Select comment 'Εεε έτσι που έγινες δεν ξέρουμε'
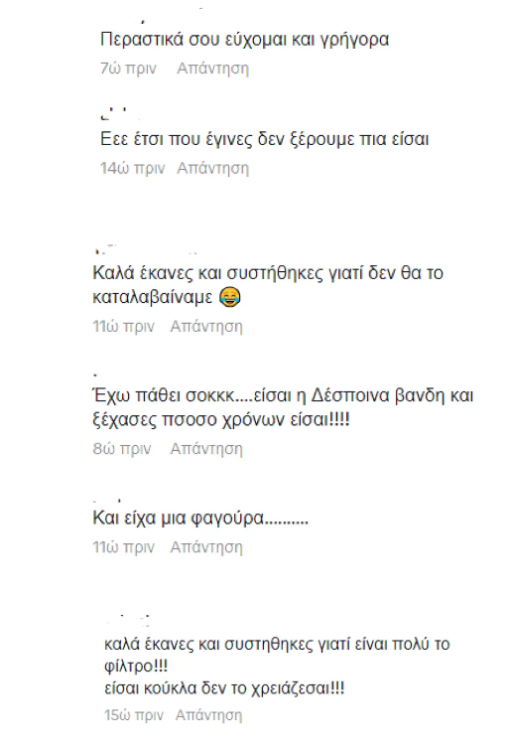This screenshot has width=510, height=750. coord(264,139)
